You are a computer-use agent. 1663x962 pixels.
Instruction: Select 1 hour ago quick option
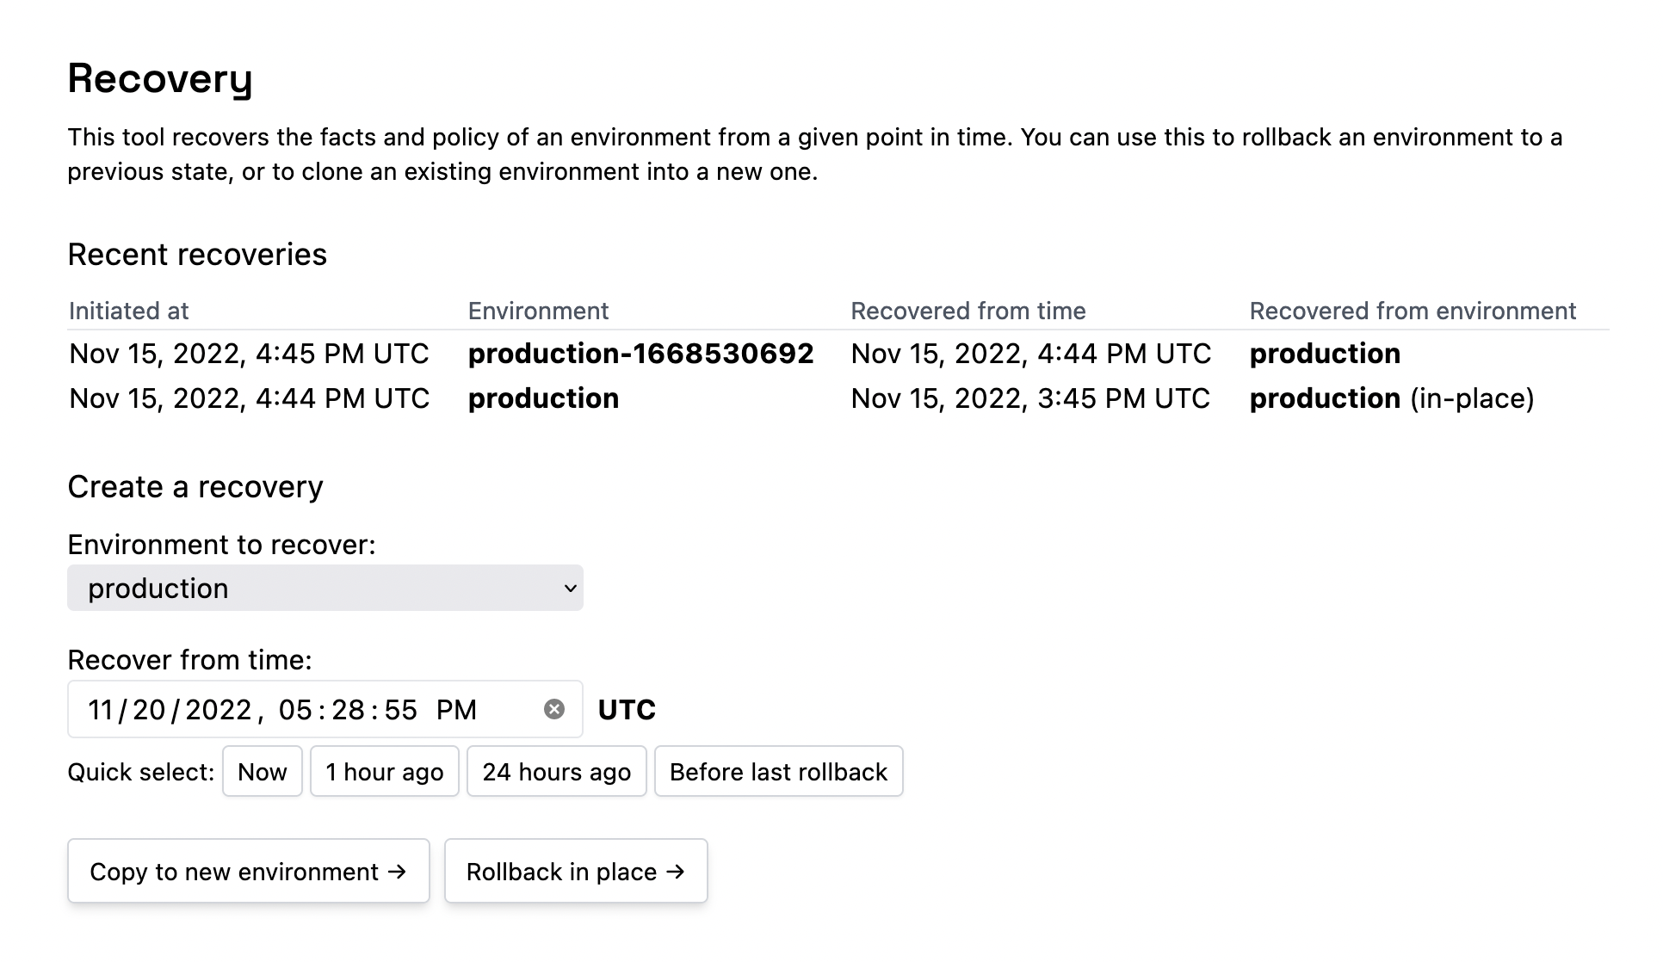pos(384,772)
